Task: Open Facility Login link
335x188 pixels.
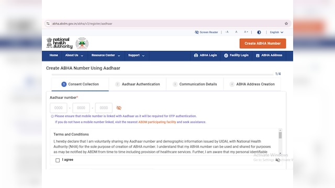Action: (x=236, y=55)
